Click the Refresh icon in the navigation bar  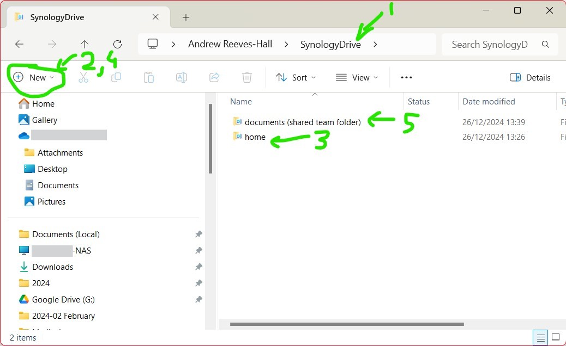click(117, 45)
